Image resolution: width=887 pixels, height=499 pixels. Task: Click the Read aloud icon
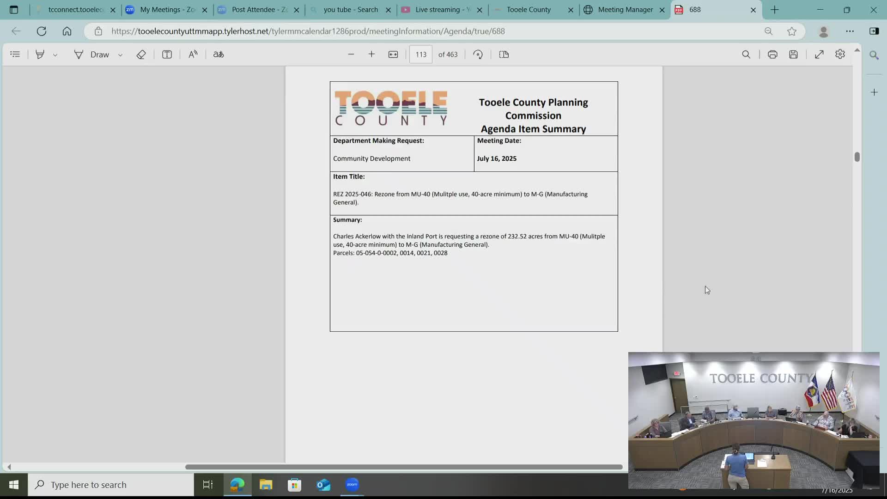193,55
